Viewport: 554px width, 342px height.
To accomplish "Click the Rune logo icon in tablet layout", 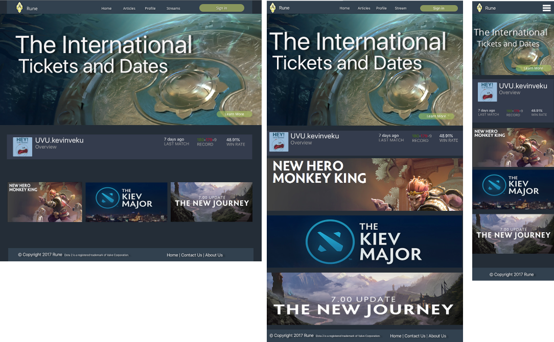I will pyautogui.click(x=272, y=8).
